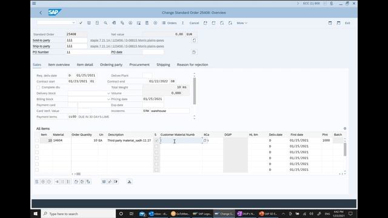The image size is (388, 218).
Task: Click the magnifier search icon in toolbar
Action: 105,23
